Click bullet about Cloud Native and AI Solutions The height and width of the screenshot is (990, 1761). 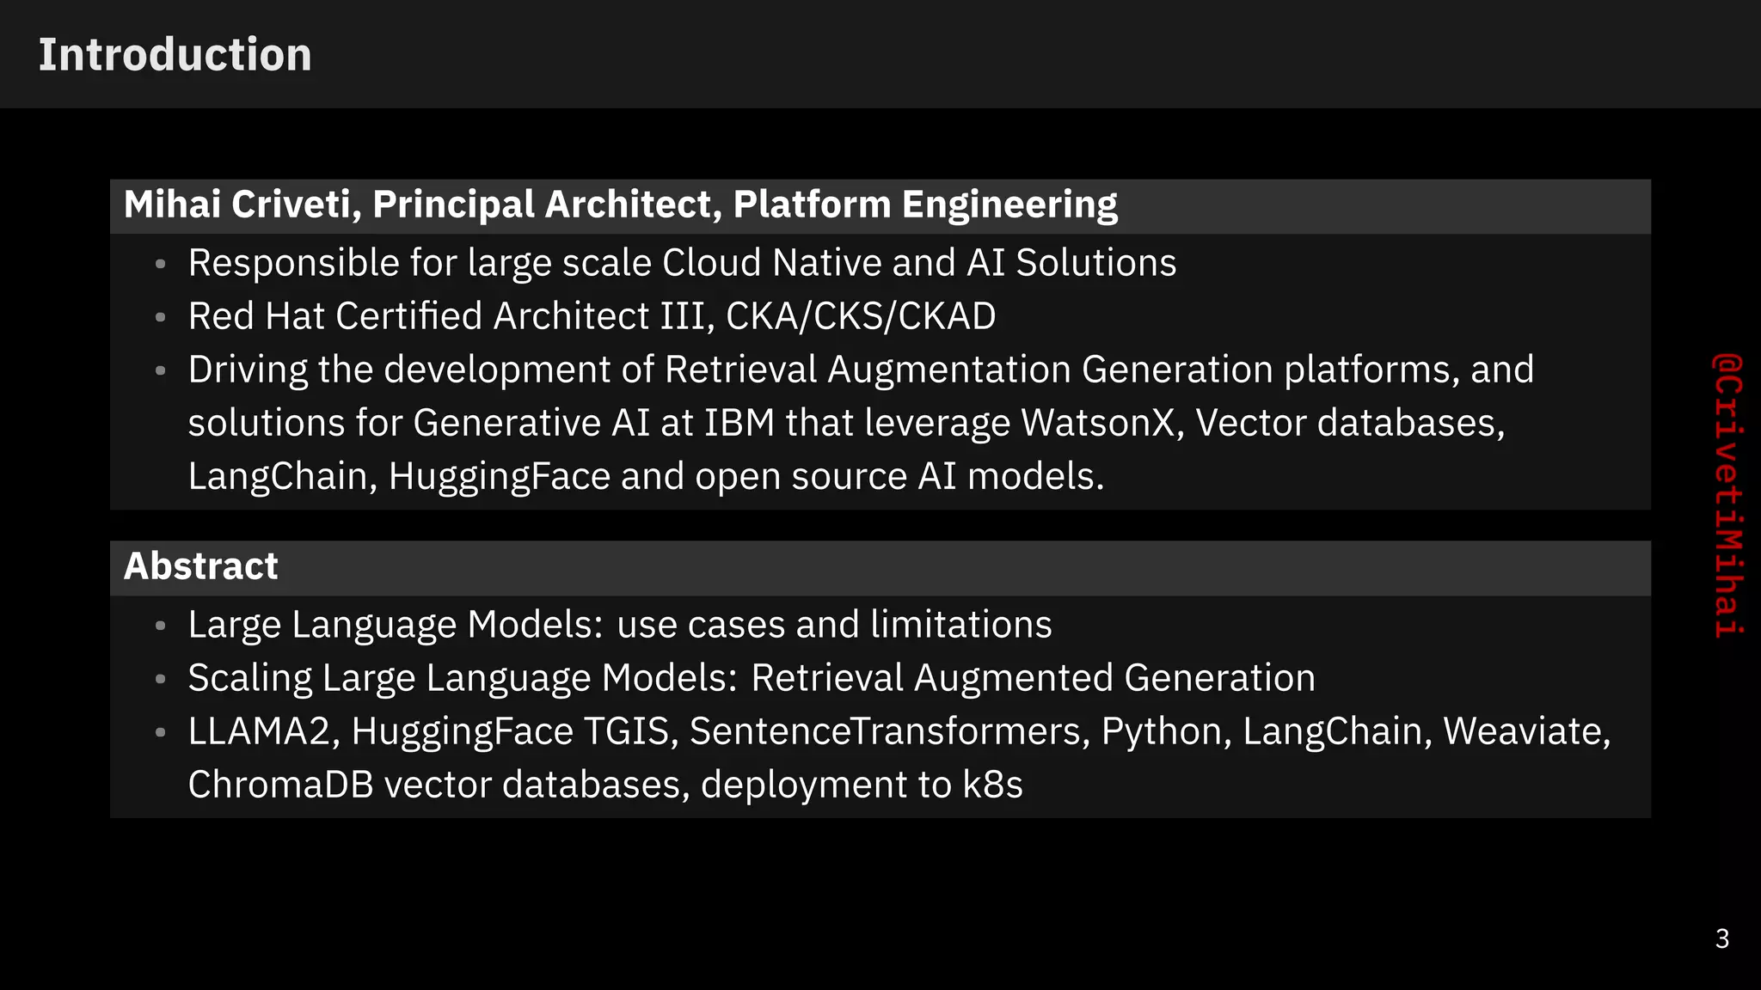(682, 263)
